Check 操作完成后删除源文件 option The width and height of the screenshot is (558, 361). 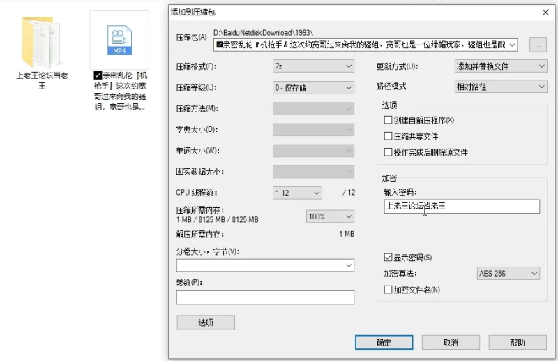point(389,152)
